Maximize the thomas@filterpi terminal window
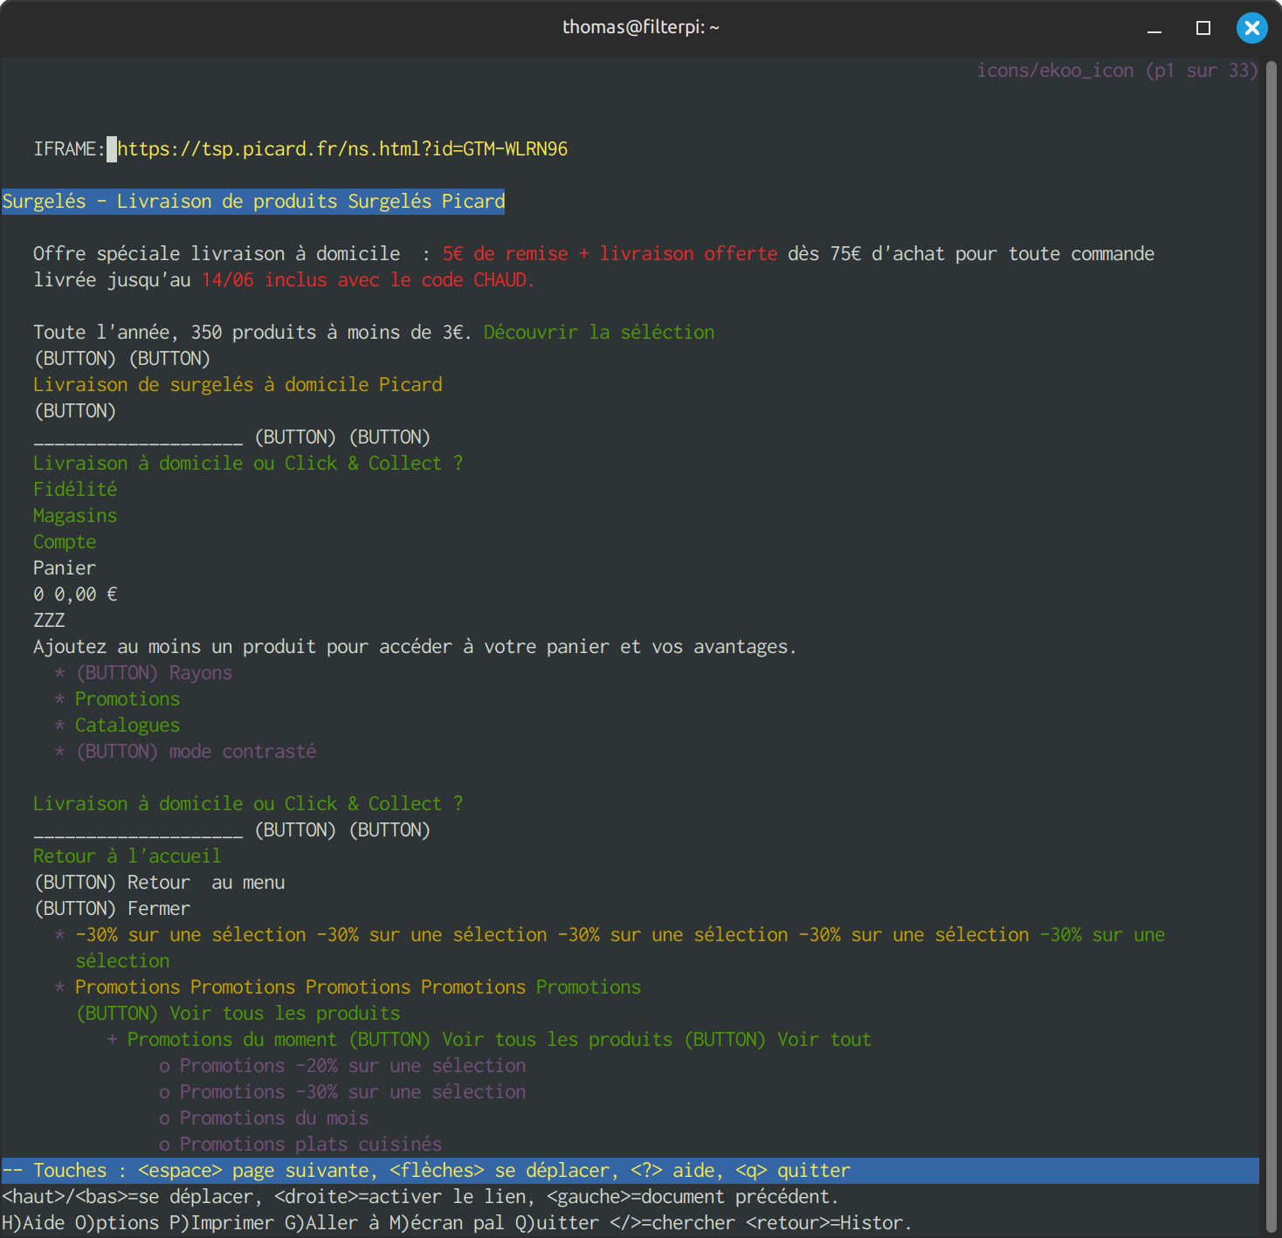Image resolution: width=1282 pixels, height=1238 pixels. click(x=1203, y=28)
